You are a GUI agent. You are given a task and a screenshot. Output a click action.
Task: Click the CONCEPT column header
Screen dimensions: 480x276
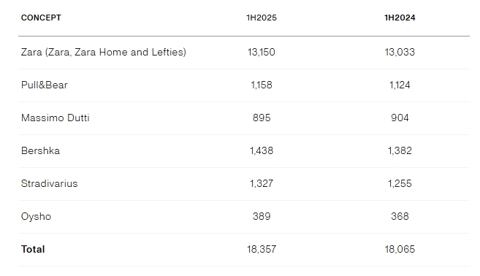point(41,18)
